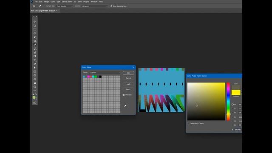The image size is (272, 153).
Task: Select the Hand tool
Action: point(35,83)
